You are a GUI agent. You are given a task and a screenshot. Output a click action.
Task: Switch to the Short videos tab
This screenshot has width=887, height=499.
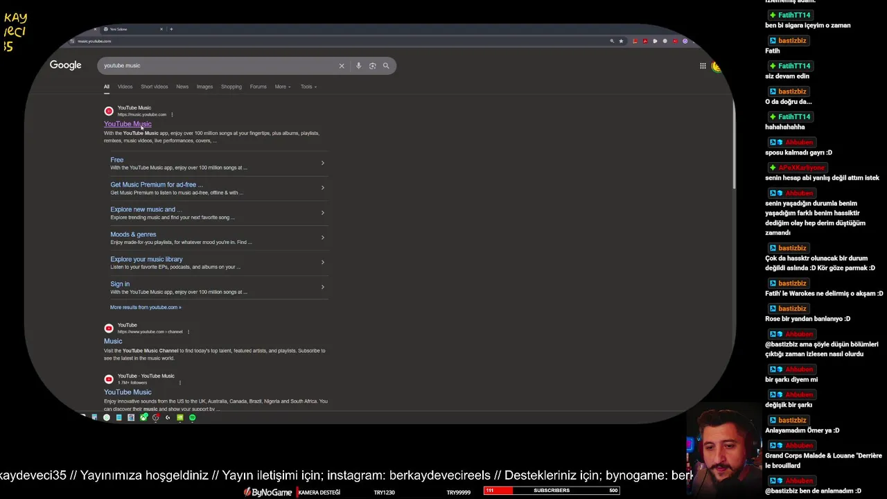pos(155,87)
